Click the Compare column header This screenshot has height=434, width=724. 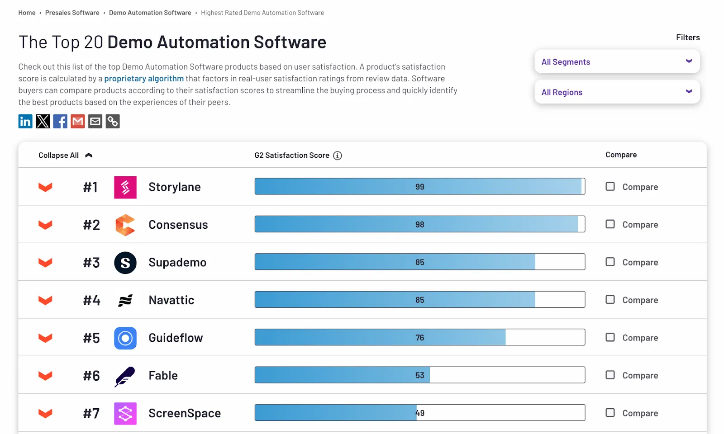coord(621,155)
